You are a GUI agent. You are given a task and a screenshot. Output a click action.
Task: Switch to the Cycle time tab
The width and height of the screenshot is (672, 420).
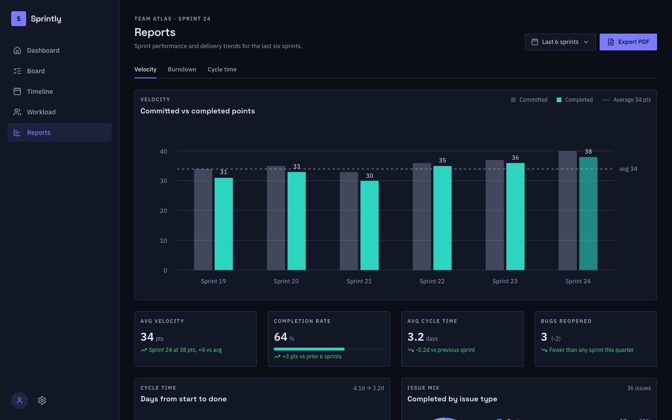coord(222,70)
